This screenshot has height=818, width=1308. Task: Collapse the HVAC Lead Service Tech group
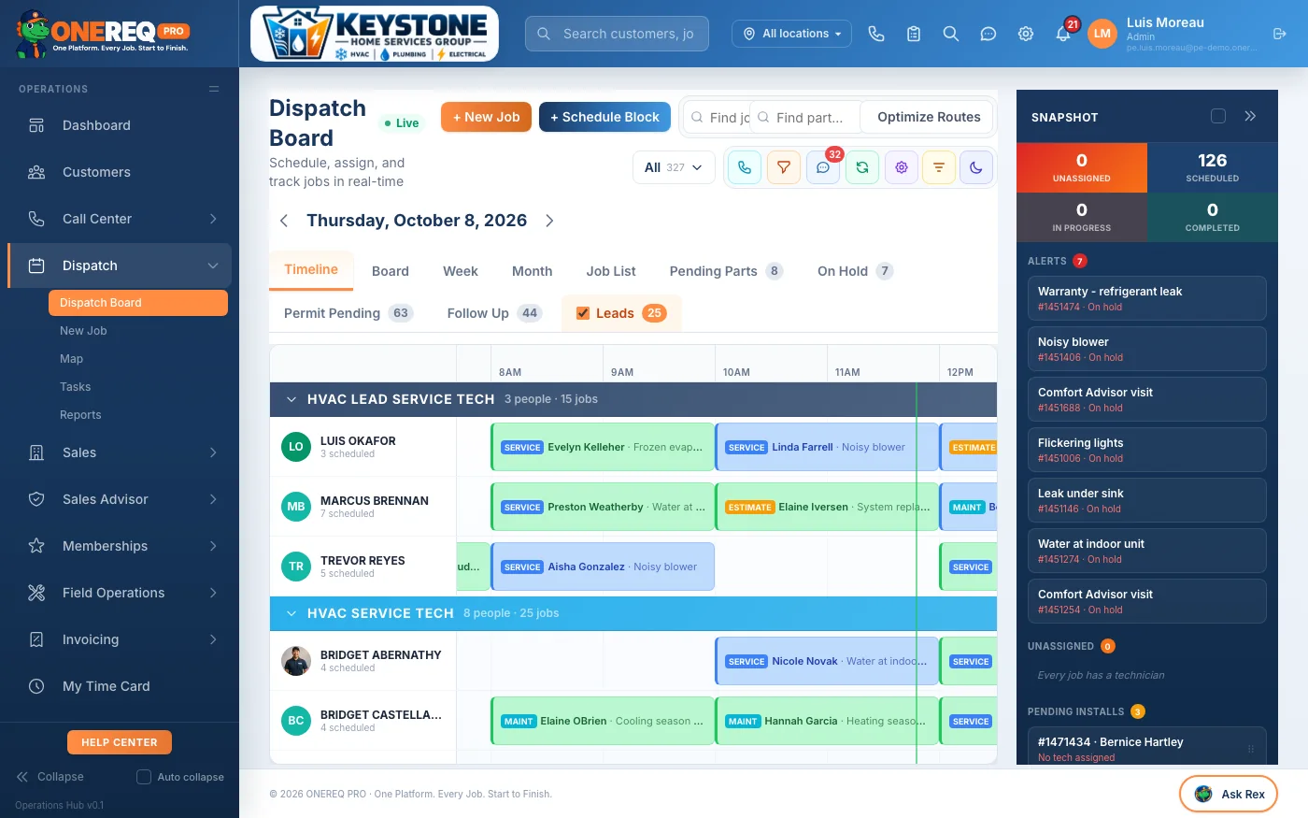click(x=291, y=399)
